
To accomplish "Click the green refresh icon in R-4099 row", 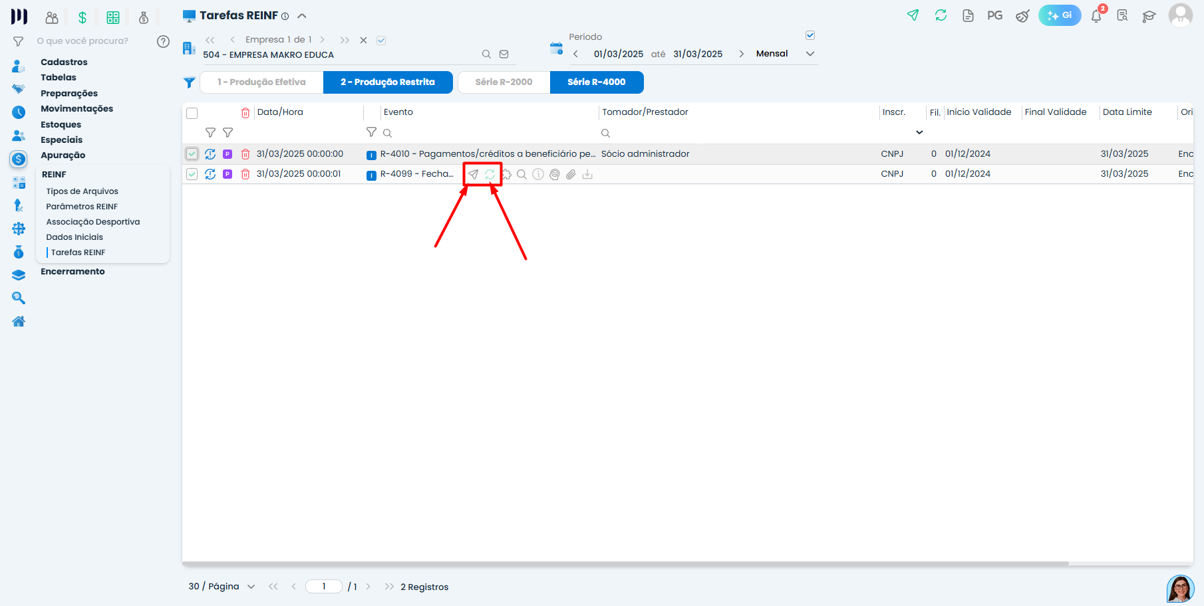I will tap(490, 174).
